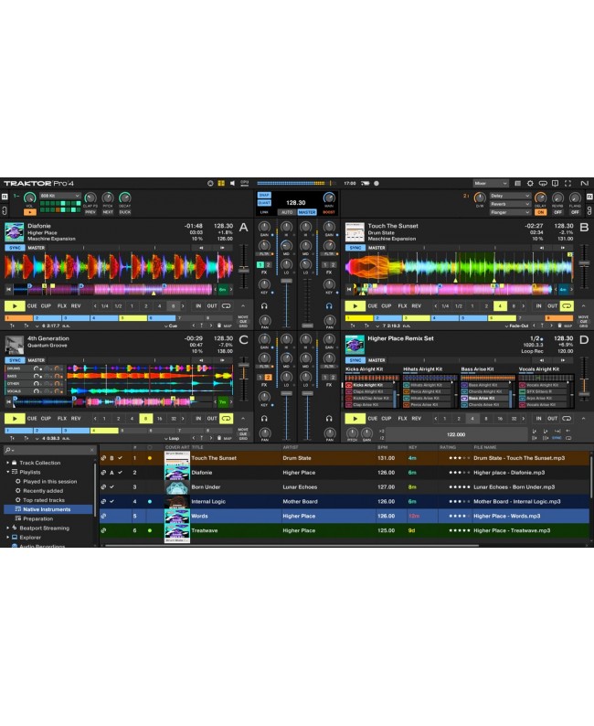Viewport: 594px width, 726px height.
Task: Toggle the active loop icon on Deck C
Action: click(x=227, y=419)
